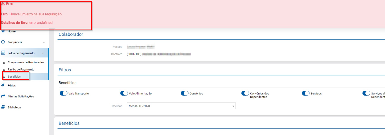Viewport: 385px width, 135px height.
Task: Select Recibo de Pagamento in sidebar
Action: pos(21,70)
